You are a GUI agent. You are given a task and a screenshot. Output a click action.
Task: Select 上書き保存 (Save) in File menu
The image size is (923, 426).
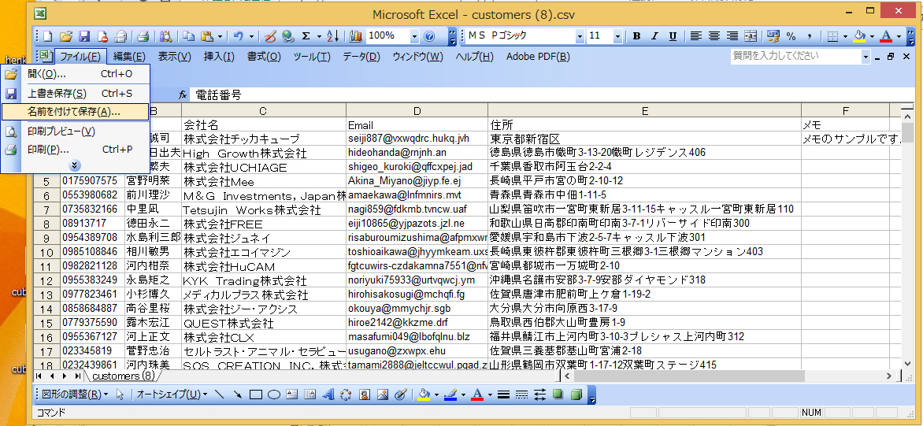[x=75, y=93]
